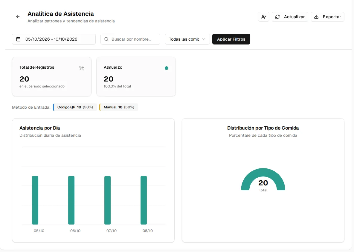Click Analizar patrones y tendencias subtitle

(x=71, y=21)
